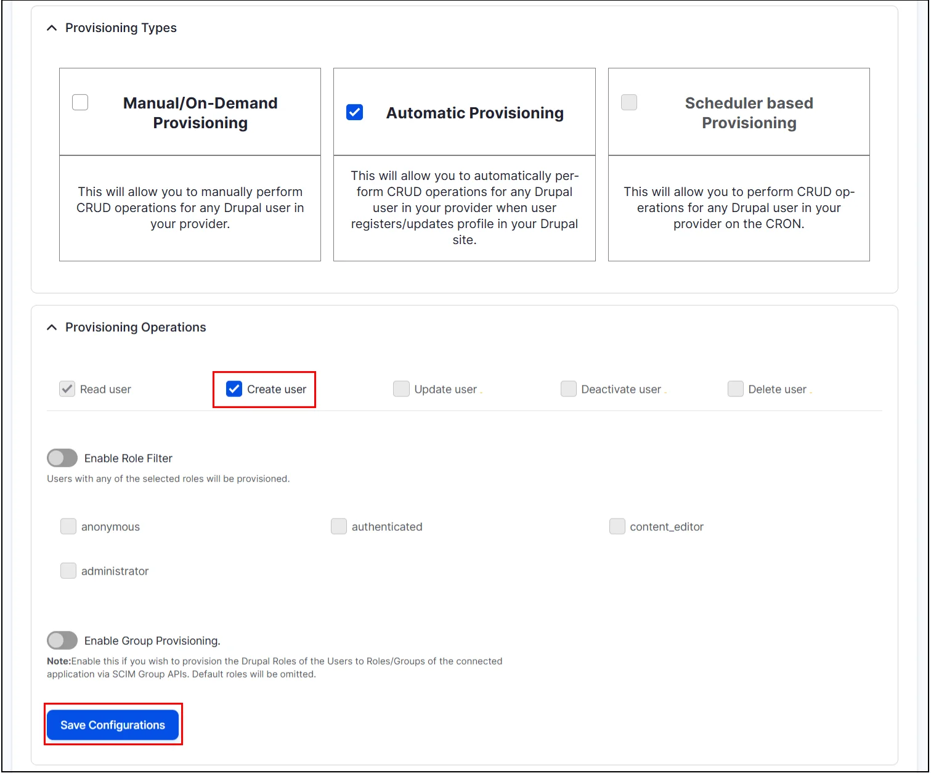
Task: Check the Delete user checkbox
Action: pyautogui.click(x=736, y=389)
